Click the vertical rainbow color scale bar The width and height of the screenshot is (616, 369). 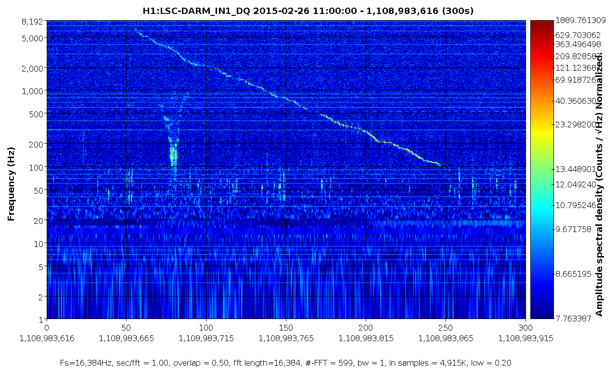542,170
